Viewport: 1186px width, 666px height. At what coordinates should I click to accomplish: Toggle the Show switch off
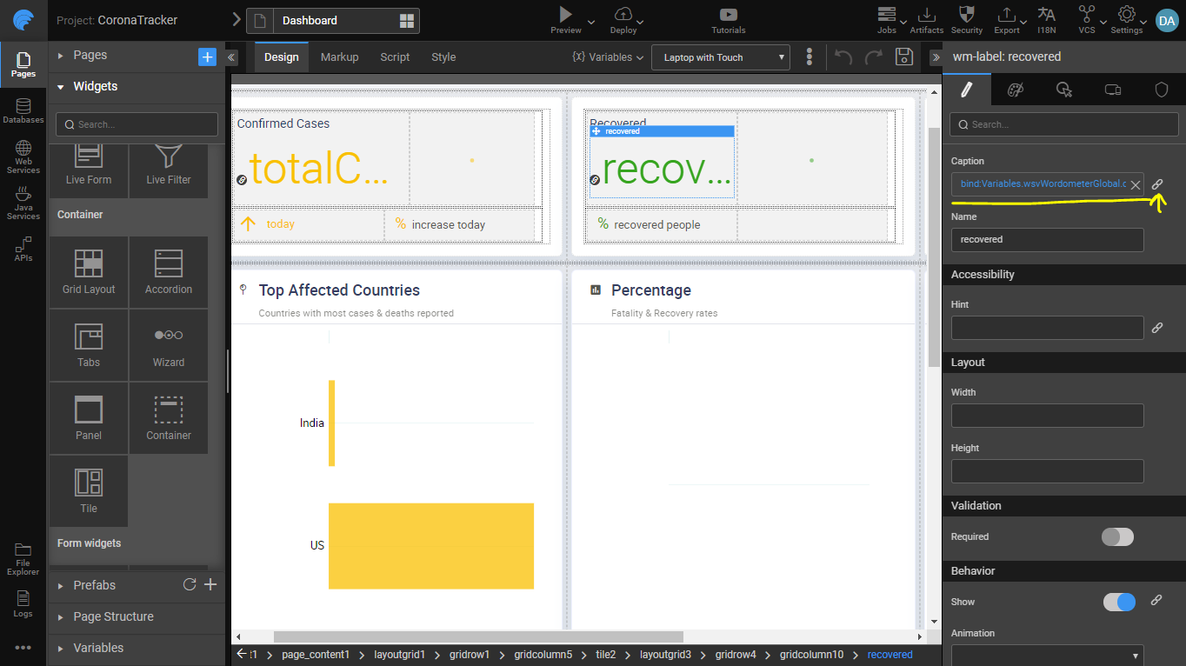pyautogui.click(x=1118, y=602)
